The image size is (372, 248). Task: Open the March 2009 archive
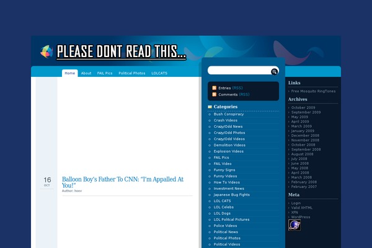pyautogui.click(x=301, y=126)
